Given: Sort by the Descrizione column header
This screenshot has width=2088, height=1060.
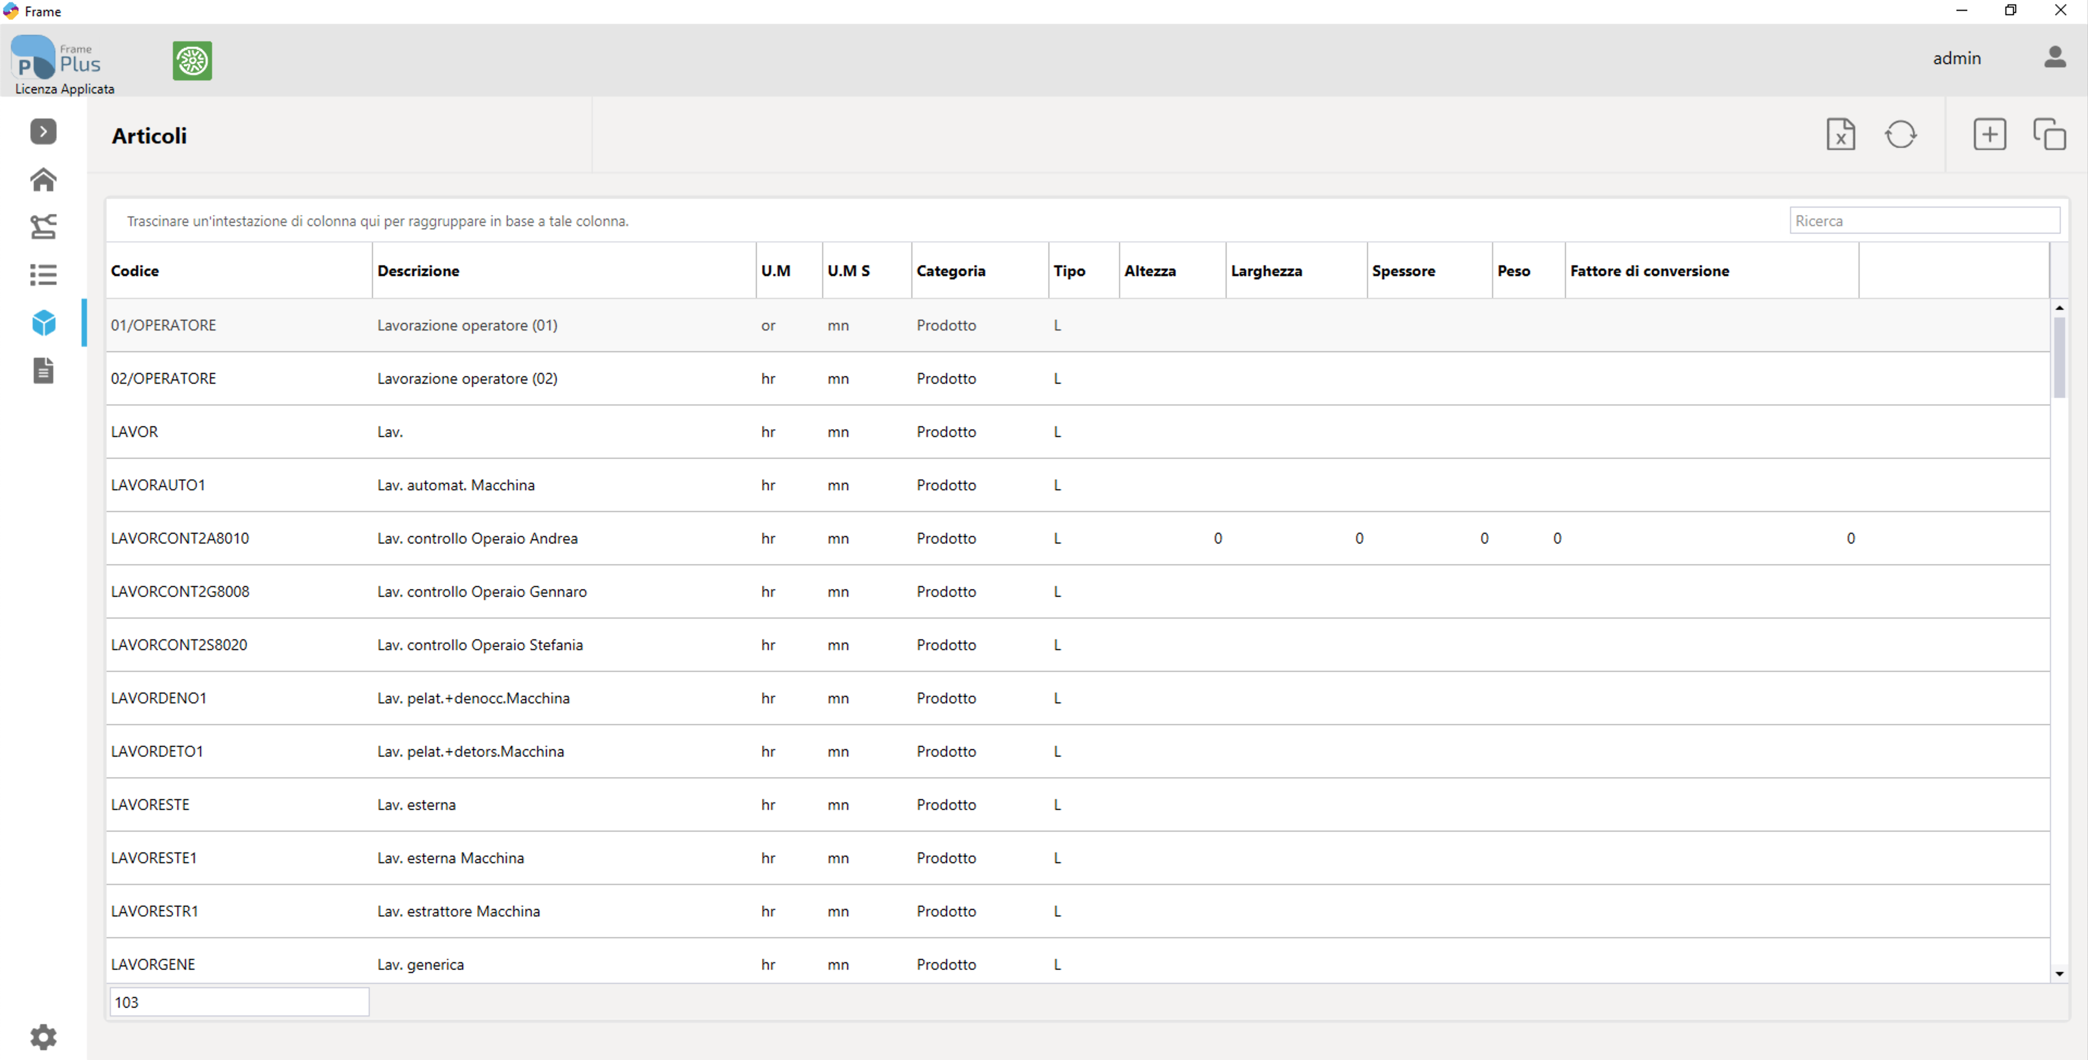Looking at the screenshot, I should 563,271.
